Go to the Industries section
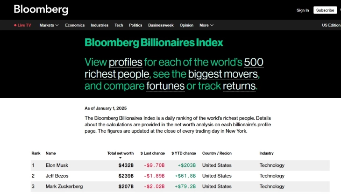Viewport: 341px width, 194px height. tap(99, 25)
